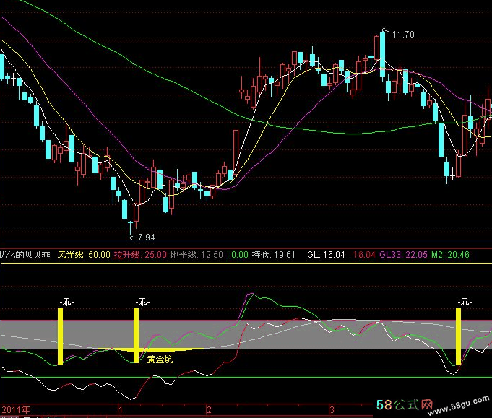Click the green 0.00 value in indicator header

[x=240, y=254]
